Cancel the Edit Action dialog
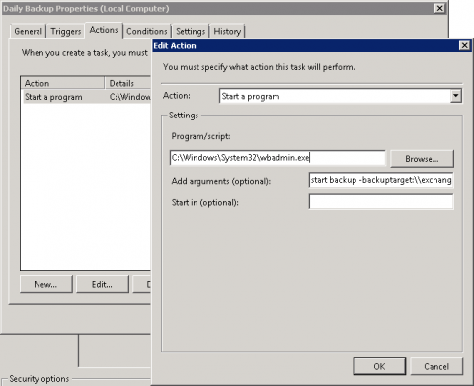Image resolution: width=474 pixels, height=386 pixels. coord(436,366)
